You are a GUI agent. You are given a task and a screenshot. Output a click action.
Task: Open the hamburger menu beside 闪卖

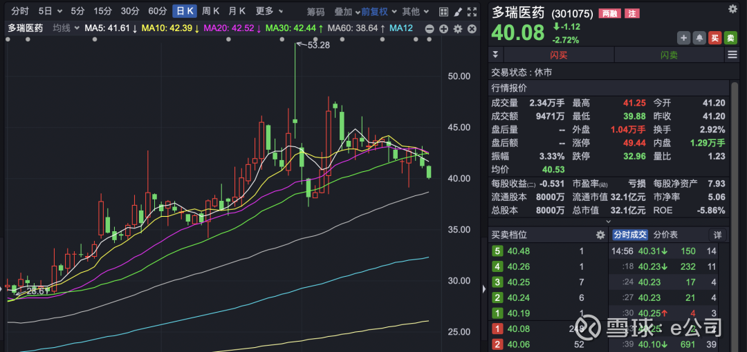732,55
